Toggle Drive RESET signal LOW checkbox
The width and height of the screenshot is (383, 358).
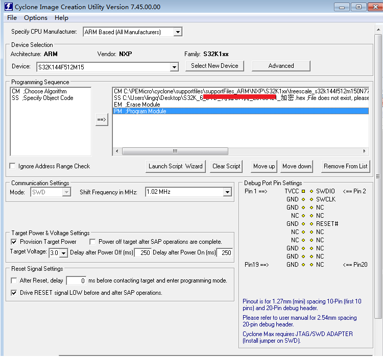coord(14,293)
